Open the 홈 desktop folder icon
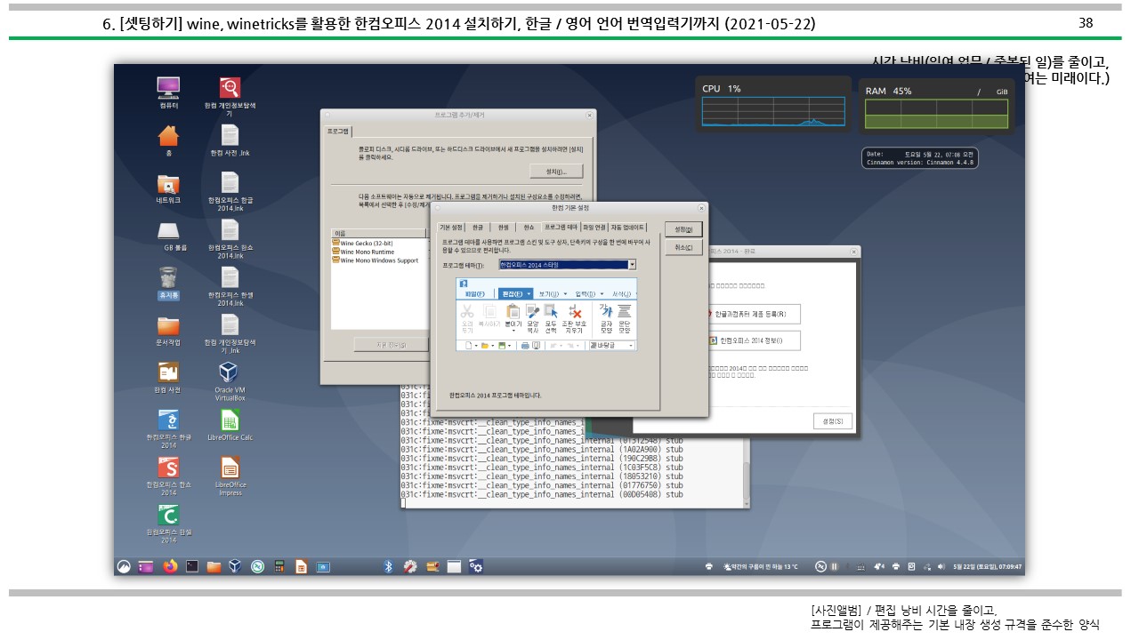This screenshot has width=1139, height=640. [x=169, y=136]
